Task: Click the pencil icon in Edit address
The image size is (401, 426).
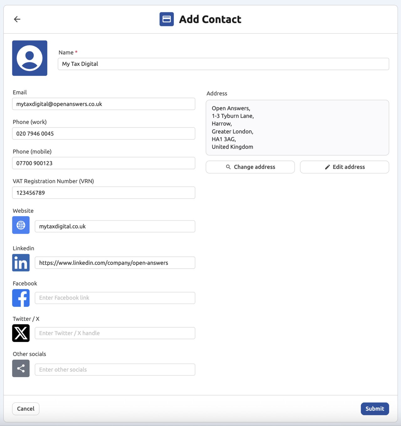Action: click(x=327, y=167)
